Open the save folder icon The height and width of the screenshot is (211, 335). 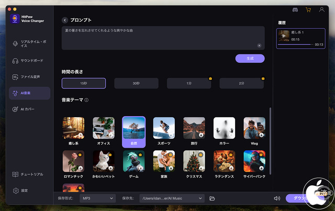212,198
